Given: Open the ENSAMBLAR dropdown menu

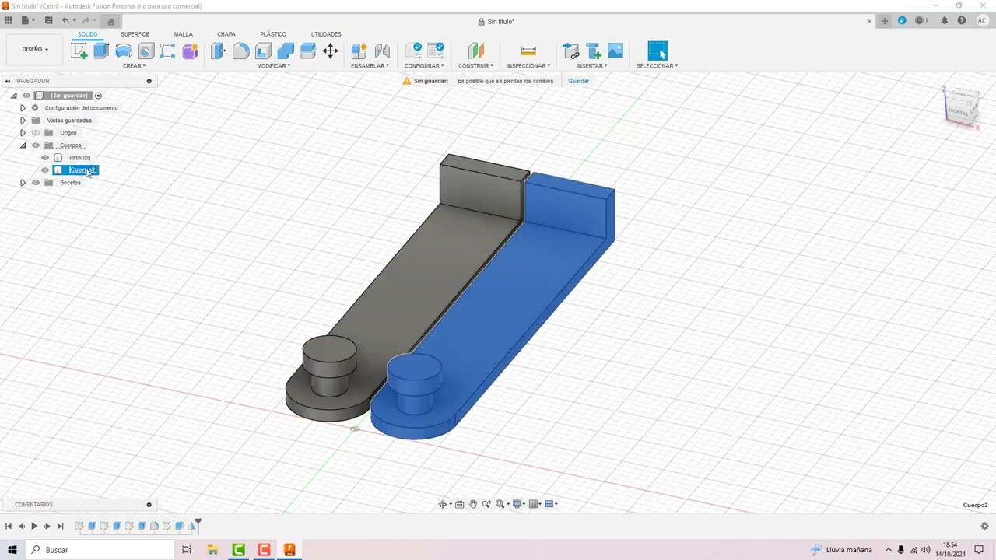Looking at the screenshot, I should (x=370, y=66).
